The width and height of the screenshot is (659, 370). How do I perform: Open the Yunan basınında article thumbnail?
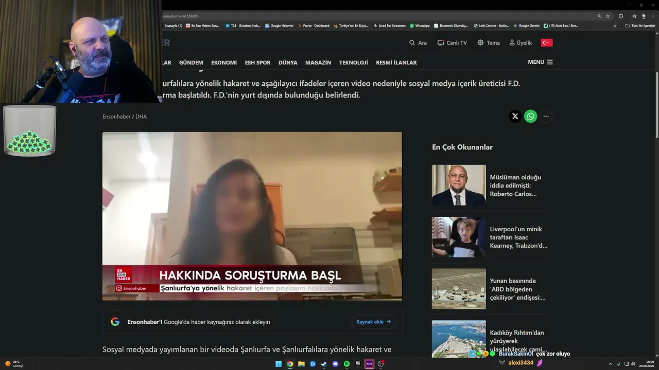click(x=459, y=289)
